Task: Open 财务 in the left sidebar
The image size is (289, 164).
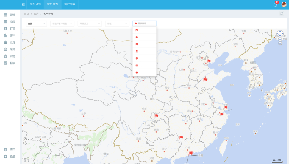Action: pyautogui.click(x=13, y=56)
